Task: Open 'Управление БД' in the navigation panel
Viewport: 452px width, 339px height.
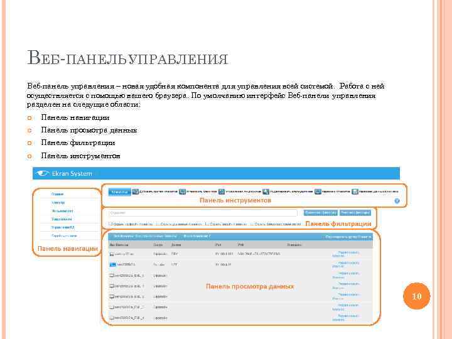Action: (63, 227)
